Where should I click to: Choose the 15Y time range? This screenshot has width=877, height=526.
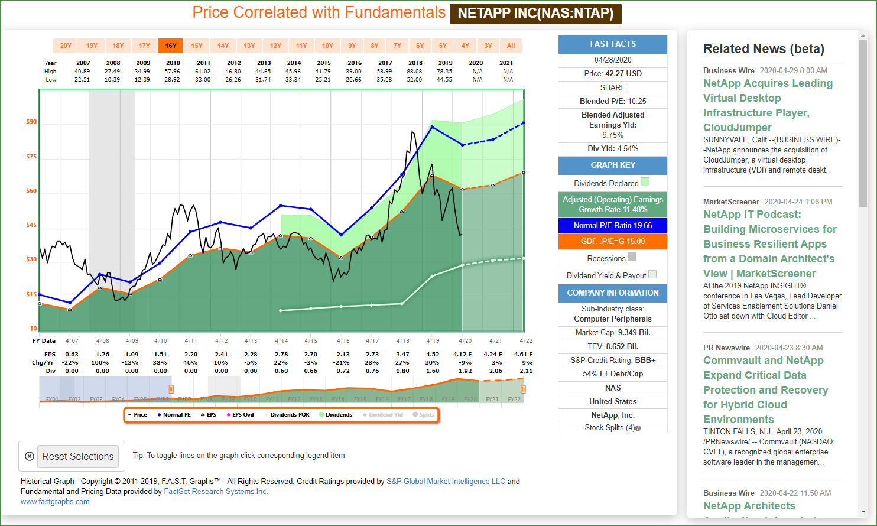[197, 46]
